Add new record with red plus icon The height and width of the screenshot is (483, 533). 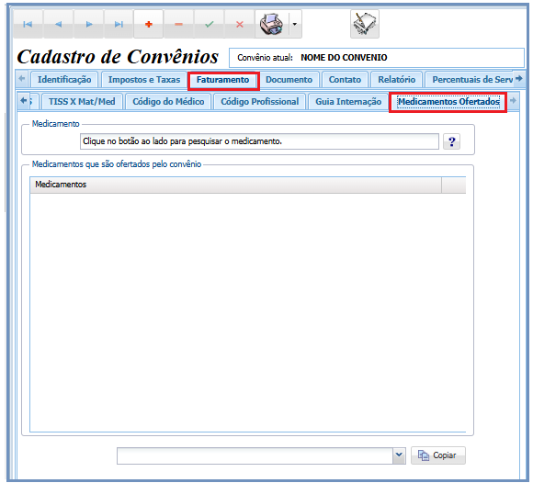(149, 24)
